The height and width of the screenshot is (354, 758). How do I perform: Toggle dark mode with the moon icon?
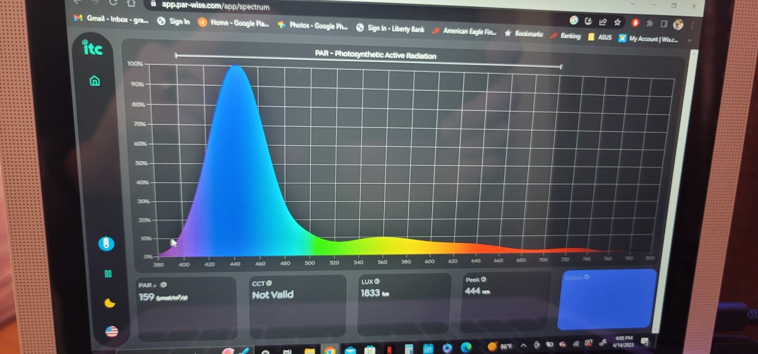(110, 304)
